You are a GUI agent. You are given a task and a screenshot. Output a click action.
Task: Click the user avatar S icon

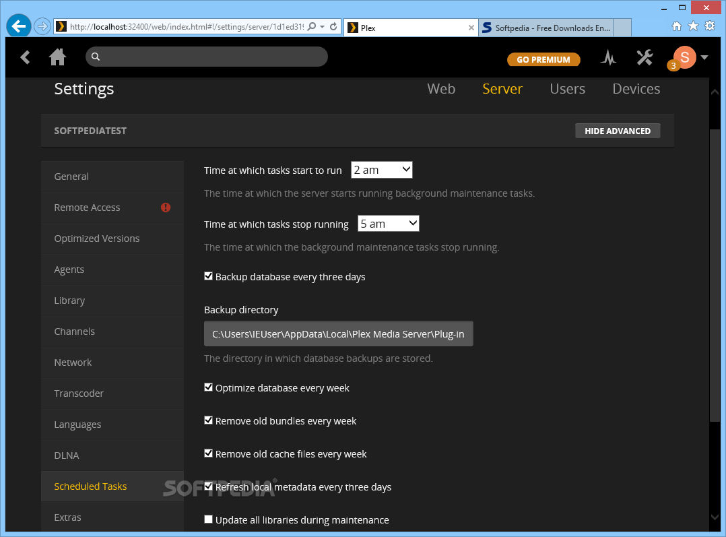pos(685,57)
